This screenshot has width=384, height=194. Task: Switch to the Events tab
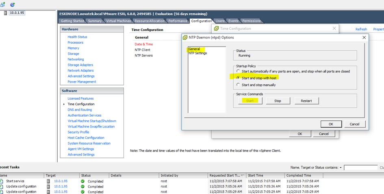233,21
